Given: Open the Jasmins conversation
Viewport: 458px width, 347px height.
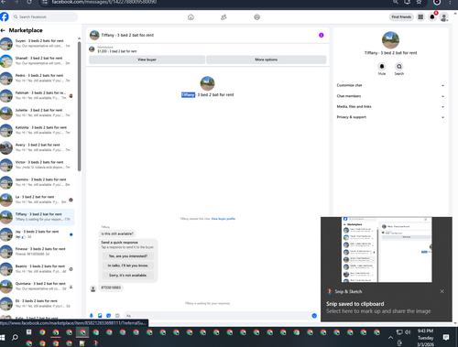Looking at the screenshot, I should (38, 182).
